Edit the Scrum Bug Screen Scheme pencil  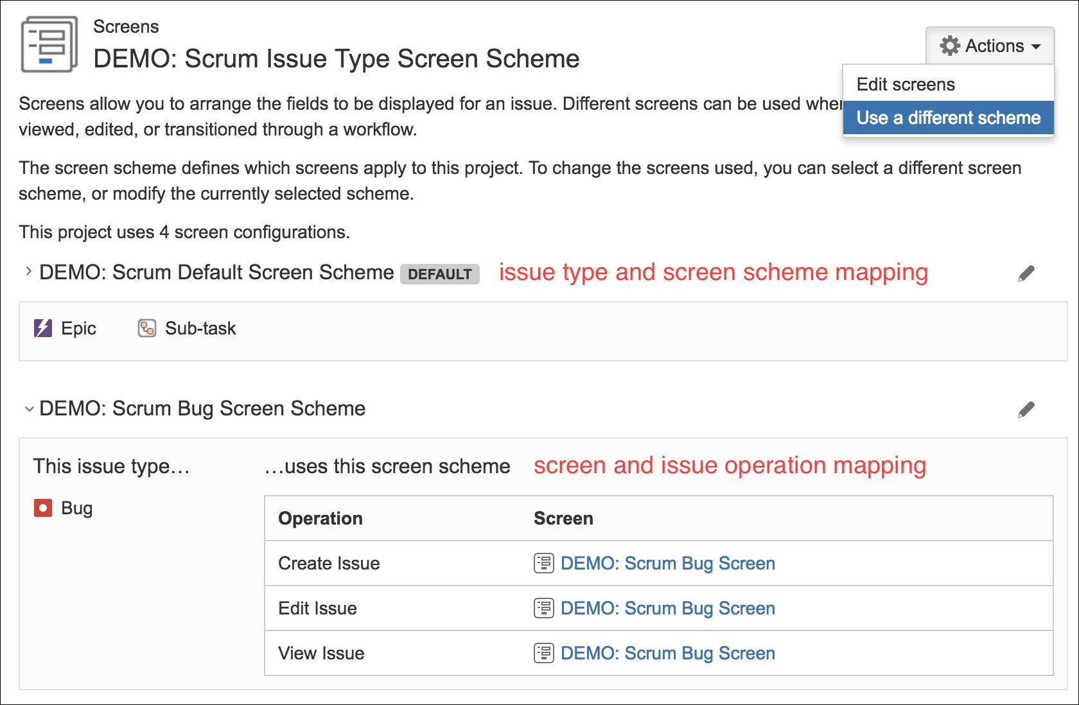coord(1026,410)
